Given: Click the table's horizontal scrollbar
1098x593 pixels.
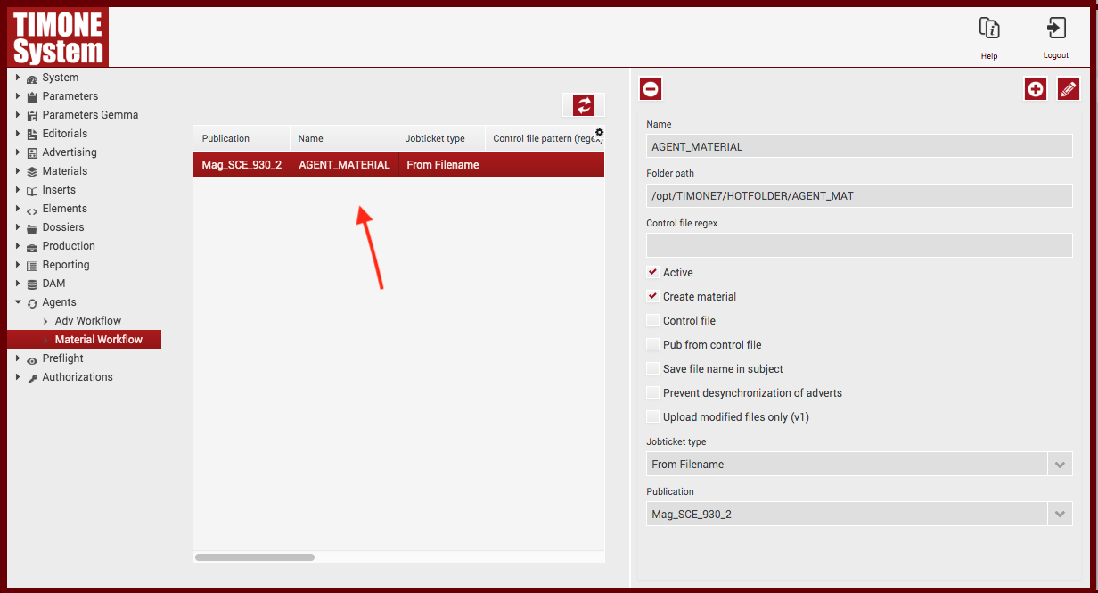Looking at the screenshot, I should click(x=255, y=557).
